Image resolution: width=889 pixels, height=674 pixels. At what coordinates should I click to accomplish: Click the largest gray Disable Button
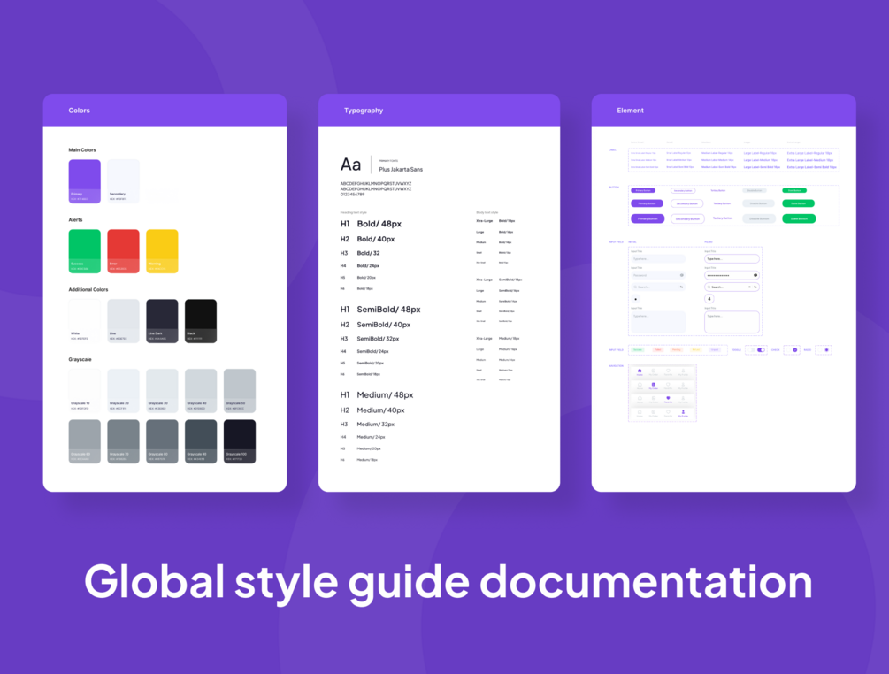(759, 218)
